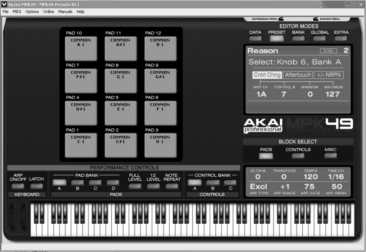Select PAD 5 with note E 1

[121, 113]
